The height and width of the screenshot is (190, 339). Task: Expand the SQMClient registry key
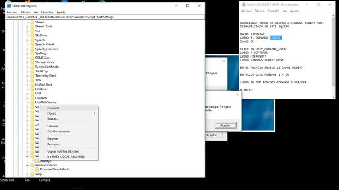tap(27, 58)
